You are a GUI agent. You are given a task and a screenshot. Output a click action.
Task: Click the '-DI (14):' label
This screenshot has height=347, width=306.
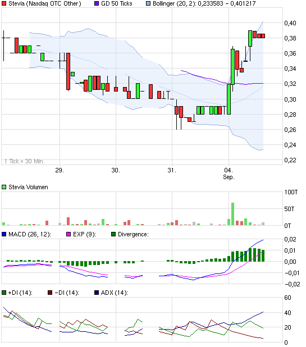click(67, 293)
